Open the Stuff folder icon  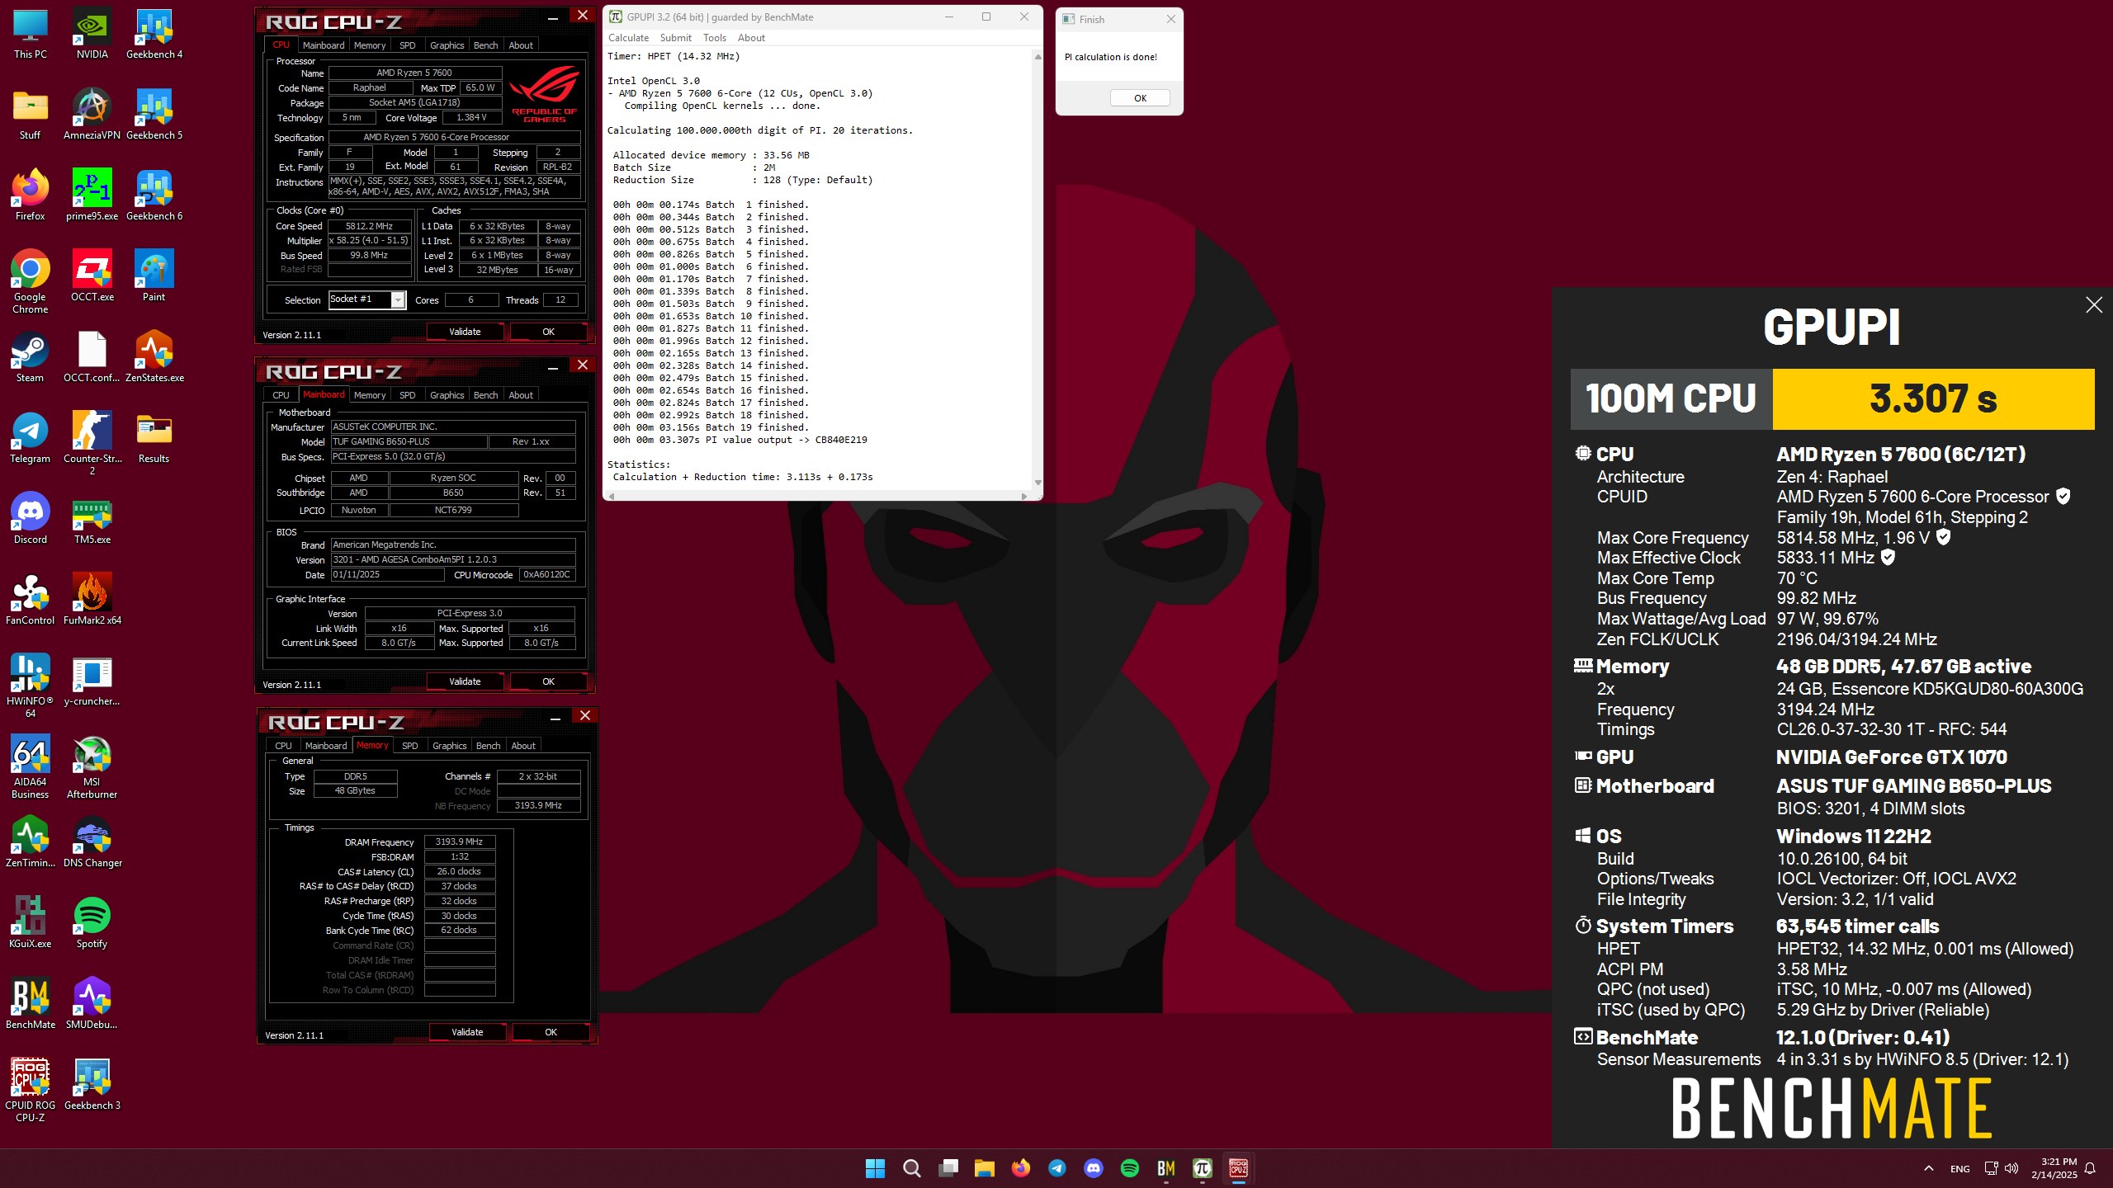click(x=31, y=115)
